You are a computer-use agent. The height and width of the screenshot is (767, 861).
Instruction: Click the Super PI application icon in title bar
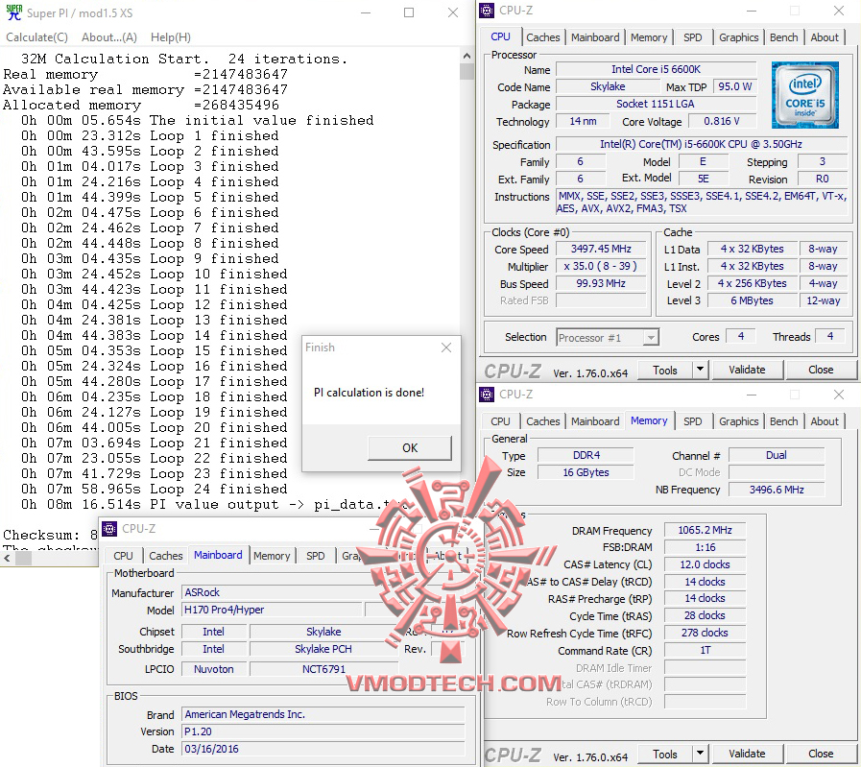pos(13,12)
